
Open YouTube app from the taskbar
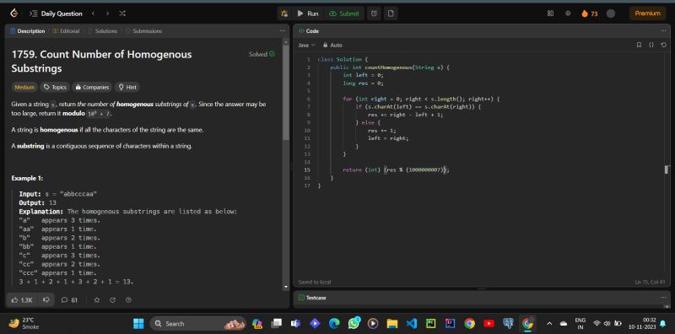coord(489,323)
